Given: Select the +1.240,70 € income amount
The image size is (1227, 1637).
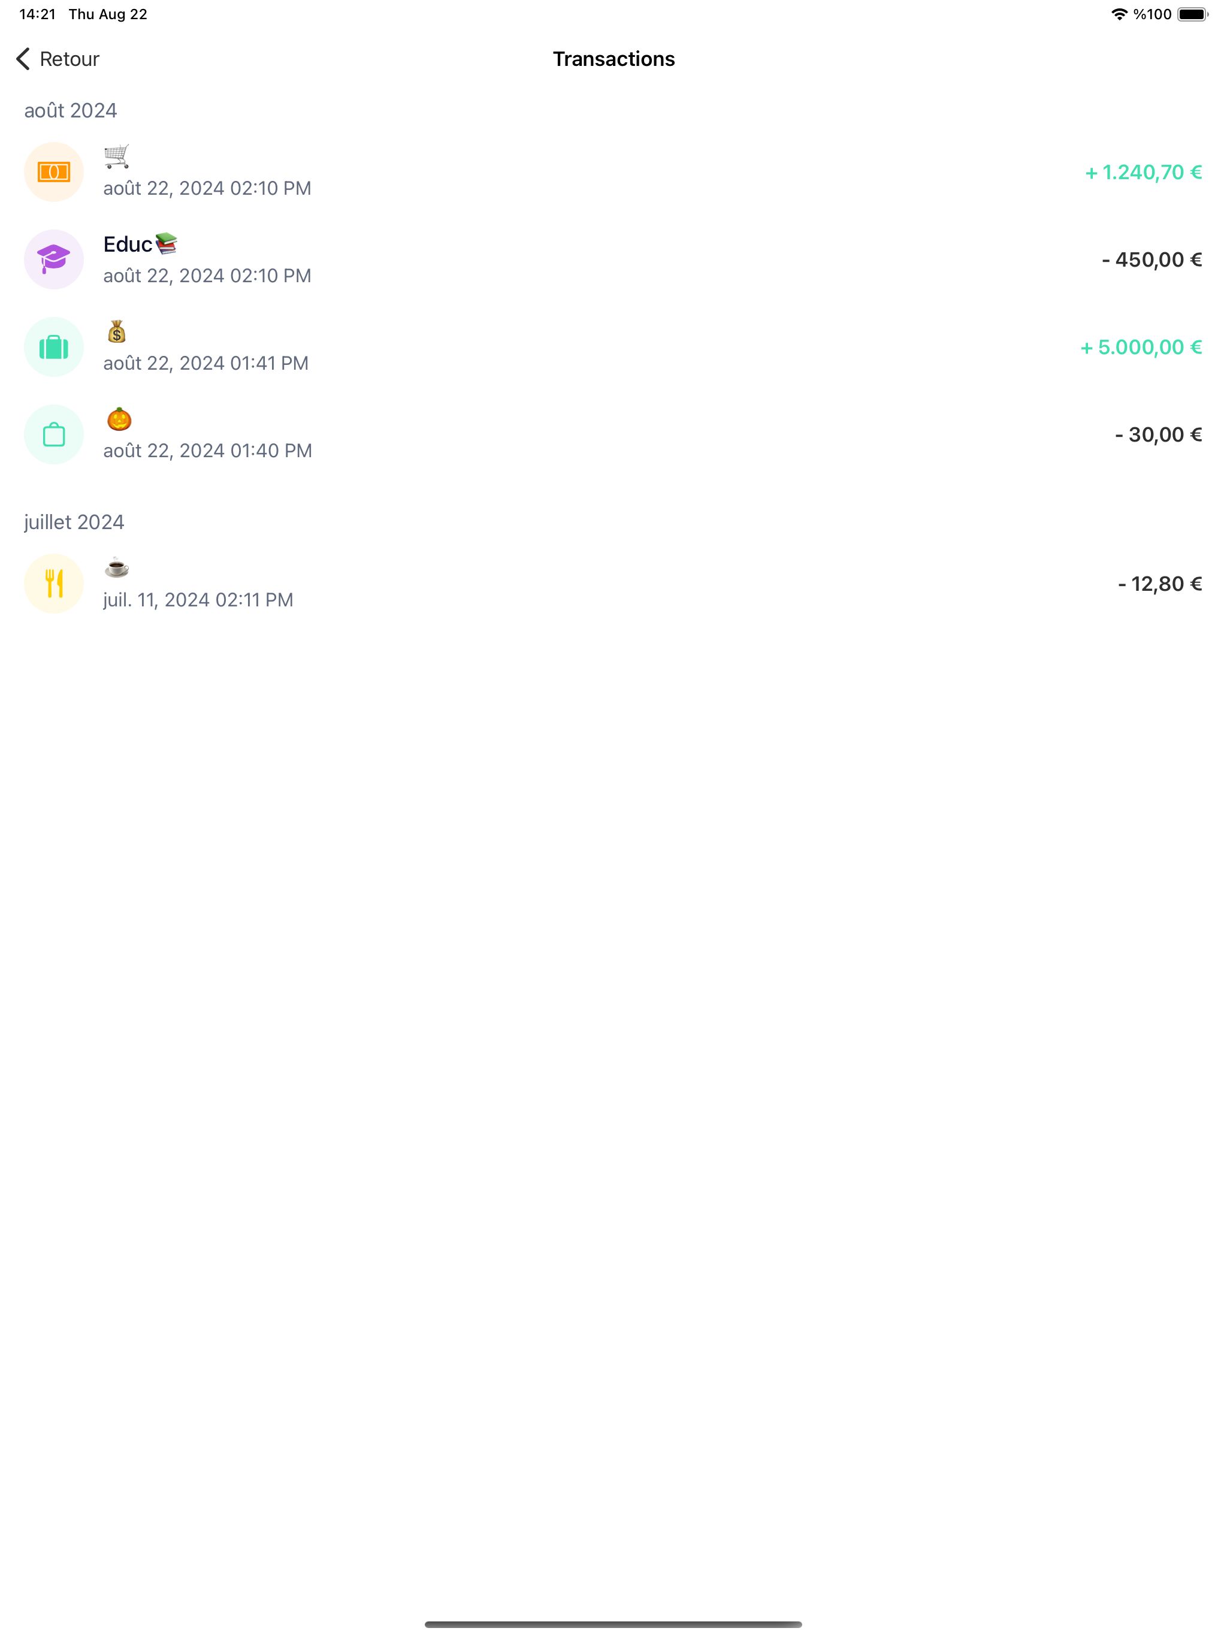Looking at the screenshot, I should pos(1143,173).
